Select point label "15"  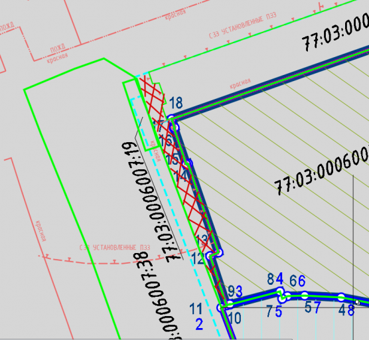point(173,159)
